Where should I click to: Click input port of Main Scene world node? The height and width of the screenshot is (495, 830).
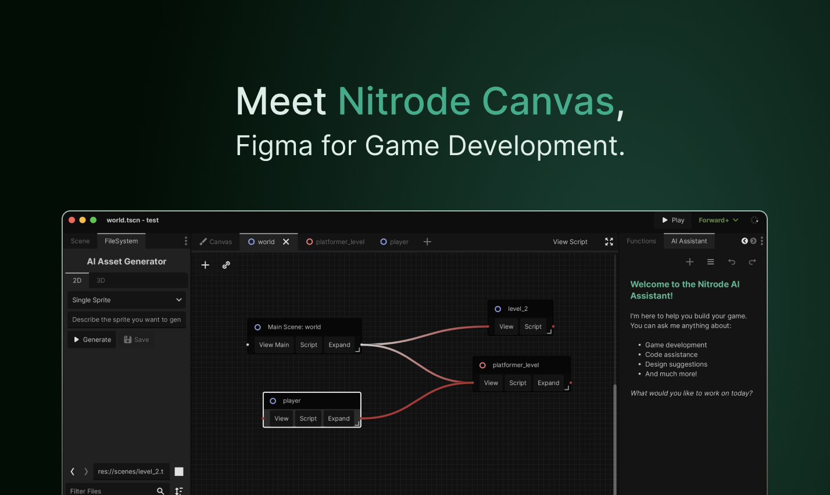pyautogui.click(x=248, y=345)
